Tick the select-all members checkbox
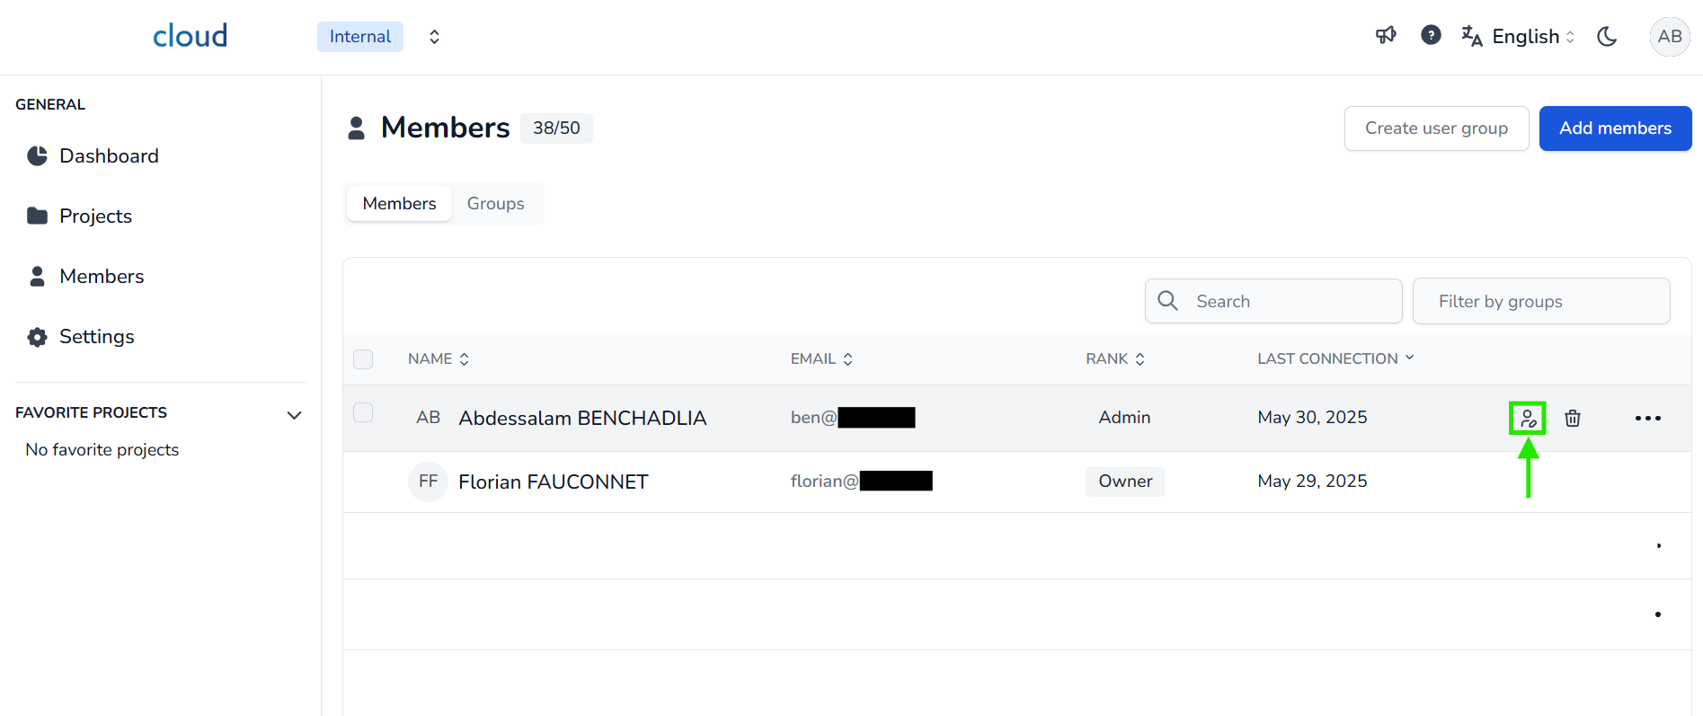1703x716 pixels. 363,359
